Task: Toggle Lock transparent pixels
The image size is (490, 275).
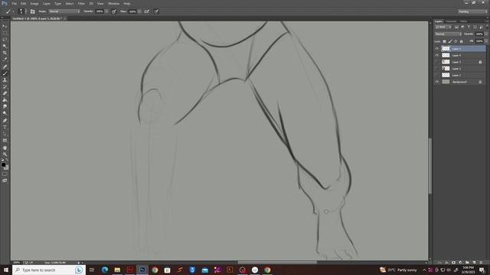Action: [x=444, y=41]
